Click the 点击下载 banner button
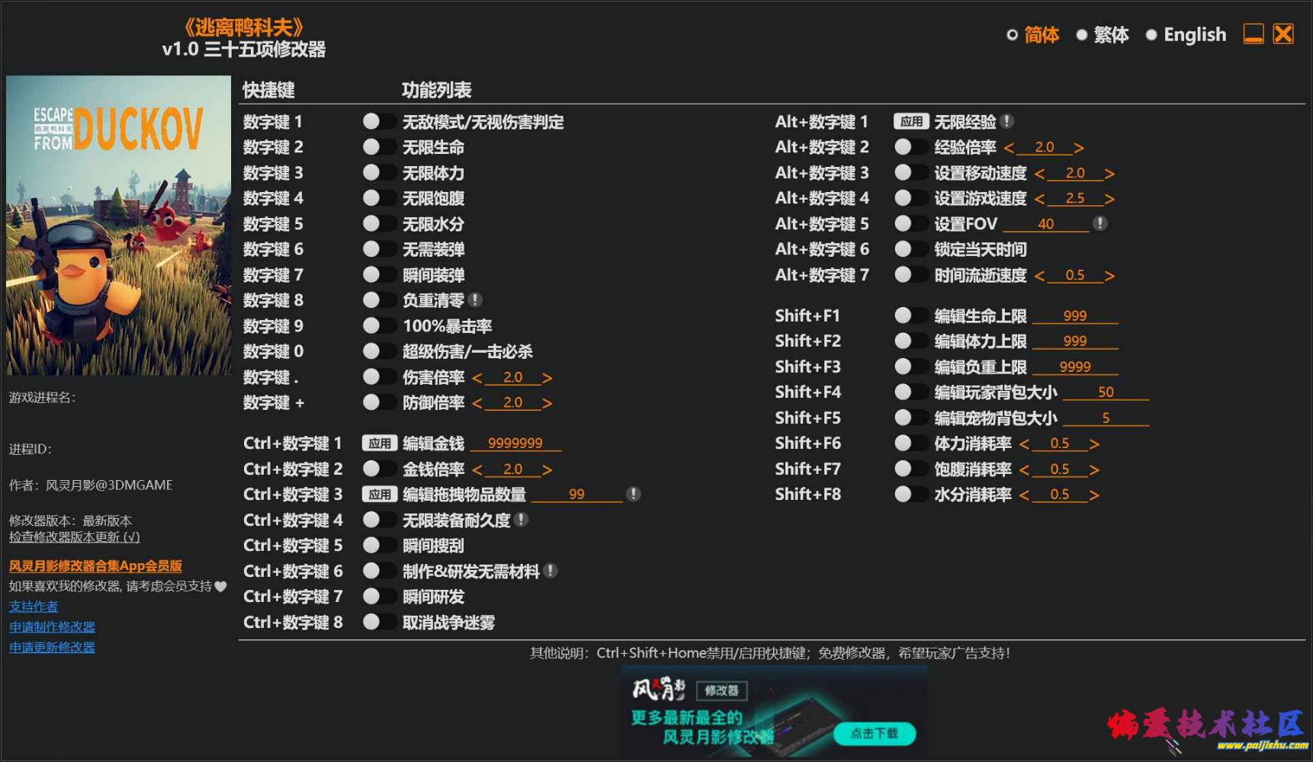The height and width of the screenshot is (762, 1313). [x=873, y=733]
